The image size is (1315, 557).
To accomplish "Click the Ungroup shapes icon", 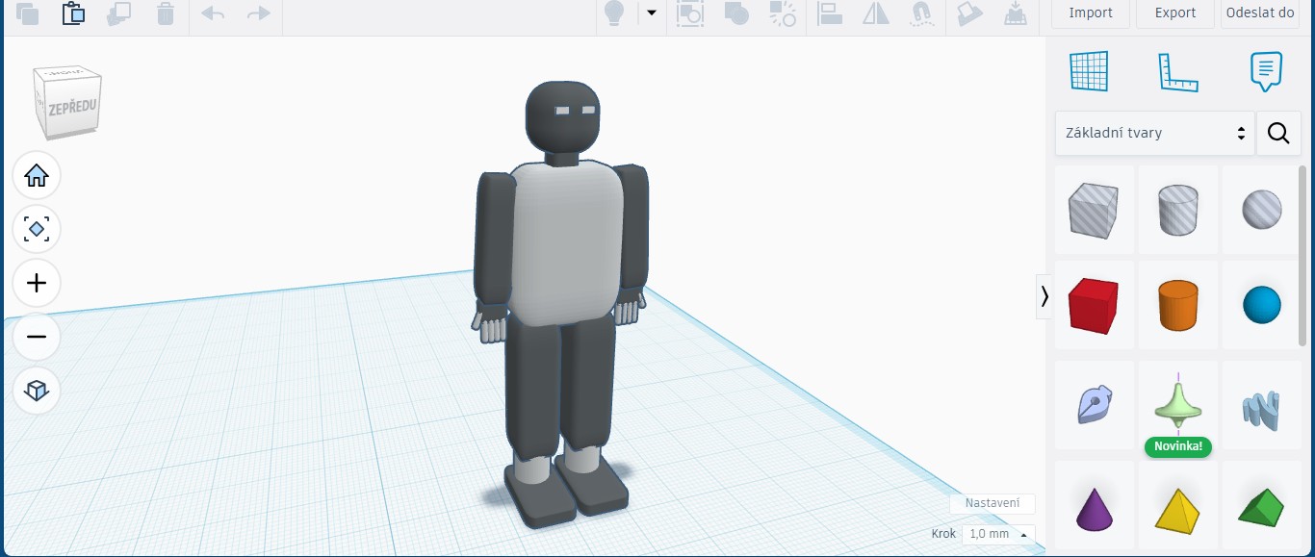I will [783, 13].
